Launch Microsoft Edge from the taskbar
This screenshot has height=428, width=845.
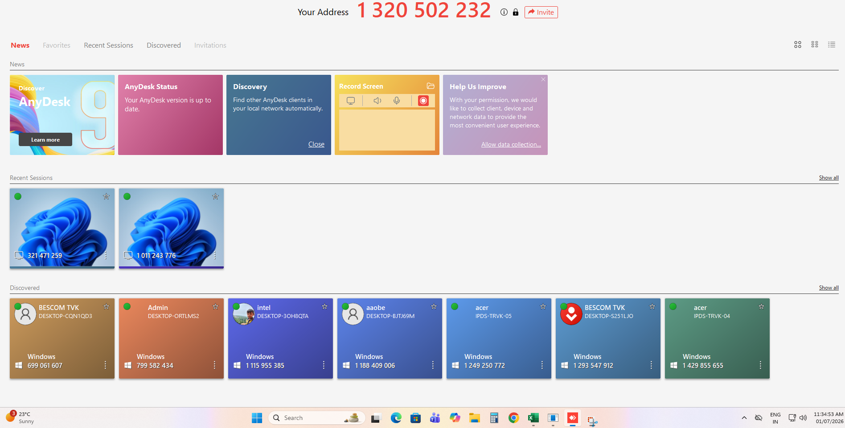click(396, 418)
